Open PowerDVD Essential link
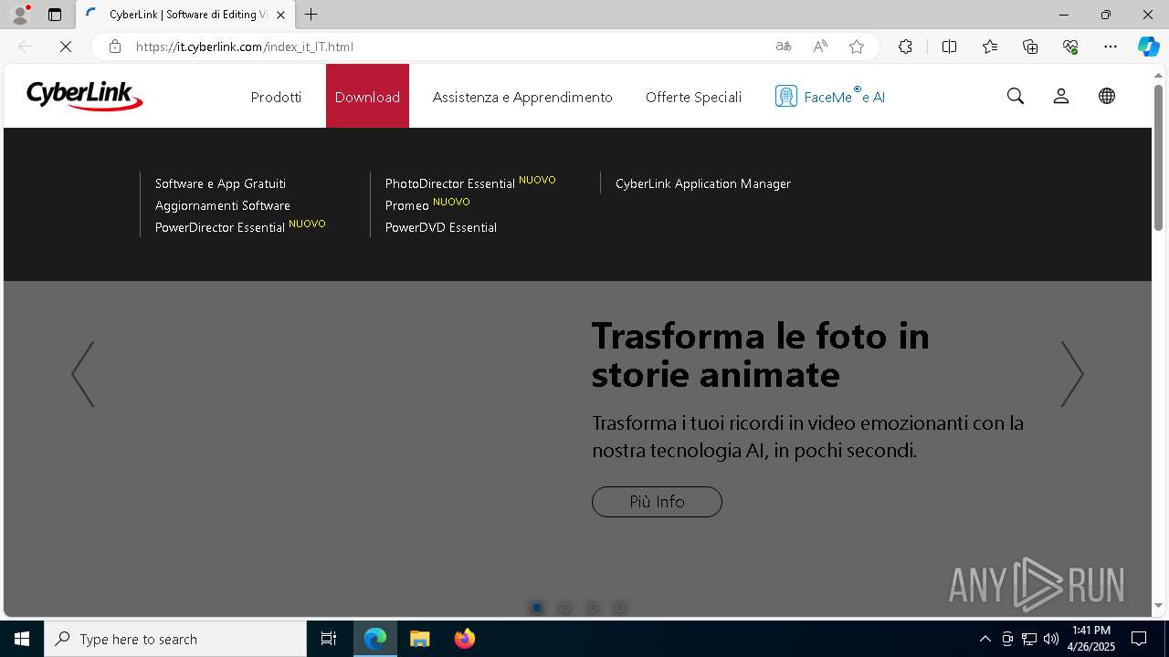Image resolution: width=1169 pixels, height=657 pixels. tap(441, 227)
